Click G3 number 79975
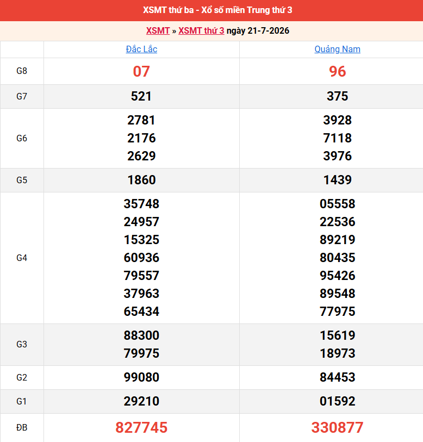The width and height of the screenshot is (423, 442). pos(141,353)
